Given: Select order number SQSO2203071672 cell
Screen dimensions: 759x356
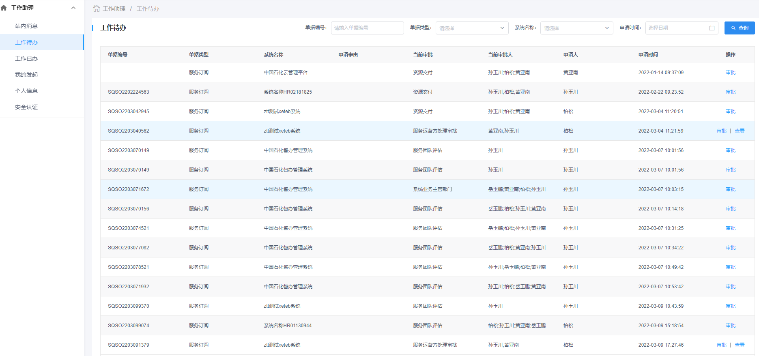Looking at the screenshot, I should click(x=129, y=189).
